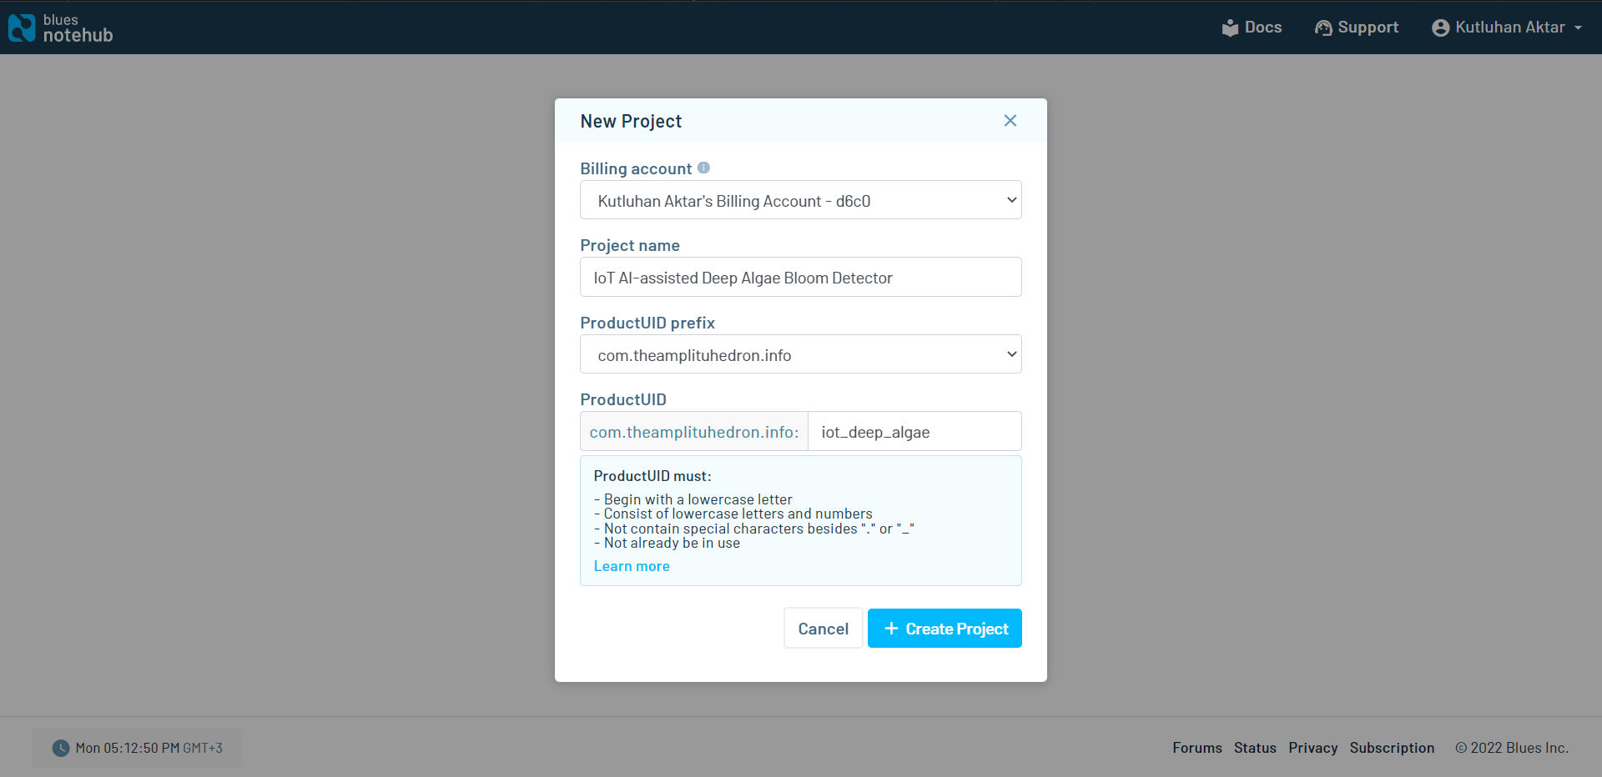
Task: Follow the Learn more link
Action: 632,566
